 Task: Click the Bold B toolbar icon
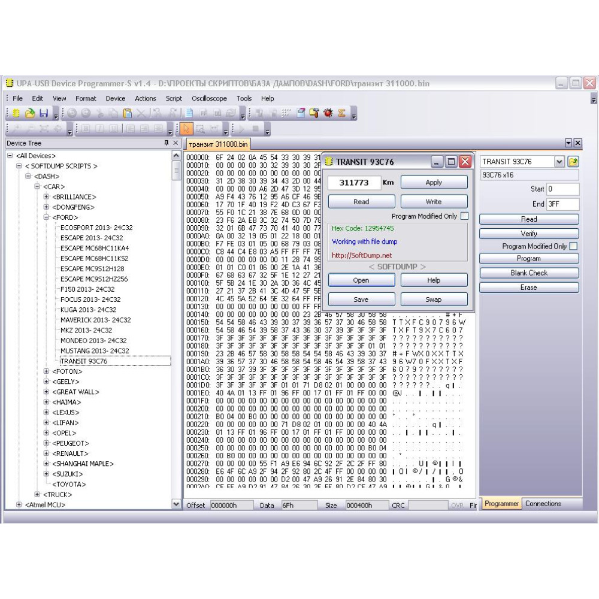(x=86, y=129)
